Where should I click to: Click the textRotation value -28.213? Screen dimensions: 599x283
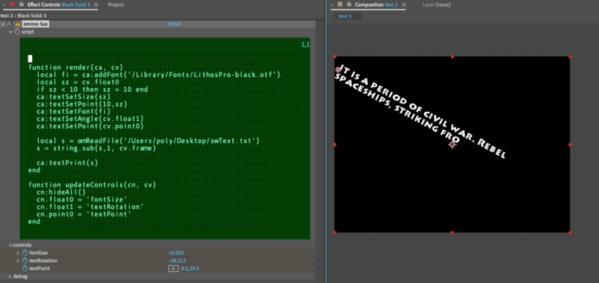[177, 261]
